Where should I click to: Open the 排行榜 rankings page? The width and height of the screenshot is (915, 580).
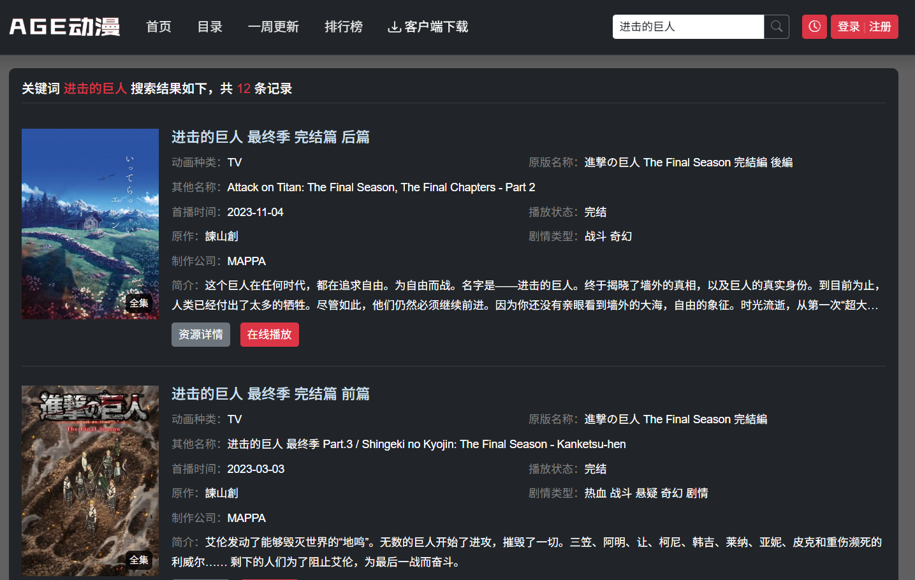[x=343, y=27]
